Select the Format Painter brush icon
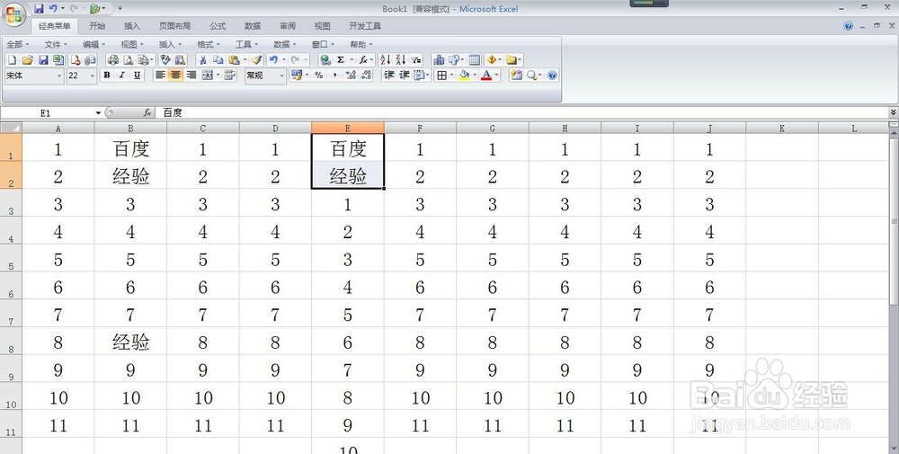 tap(257, 59)
